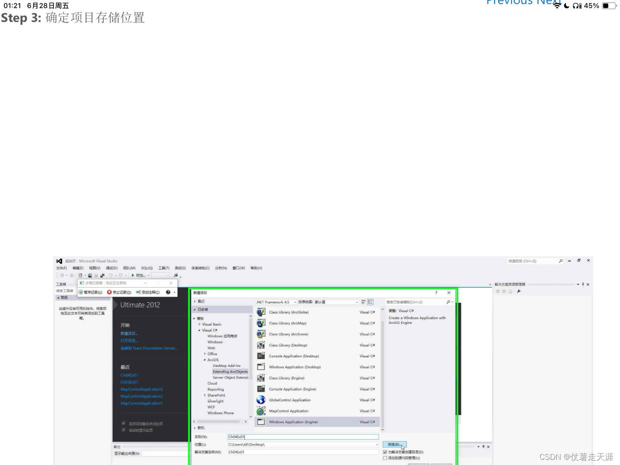Click the Class Library (ArcMap) template icon
Viewport: 620px width, 465px height.
(x=261, y=323)
